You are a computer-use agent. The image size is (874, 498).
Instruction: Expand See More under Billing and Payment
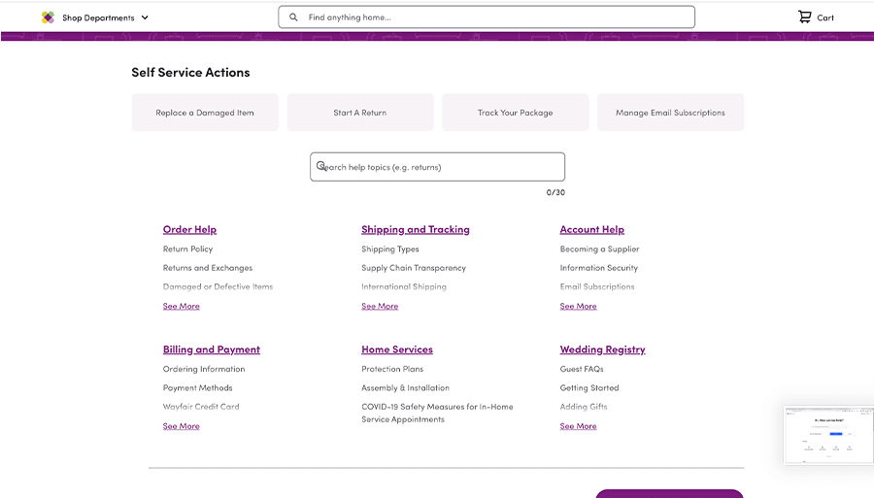pos(182,426)
